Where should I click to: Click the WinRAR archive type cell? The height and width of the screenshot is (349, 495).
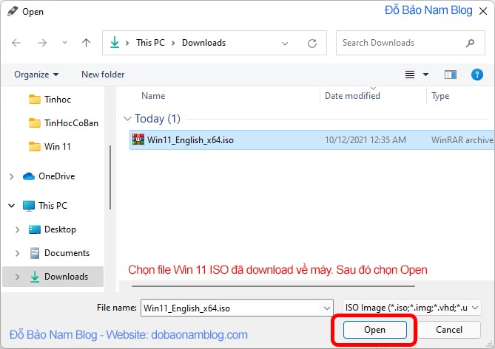pos(462,139)
